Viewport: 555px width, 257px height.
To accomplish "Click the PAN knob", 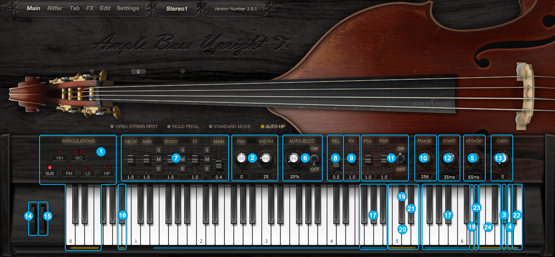I will tap(241, 158).
